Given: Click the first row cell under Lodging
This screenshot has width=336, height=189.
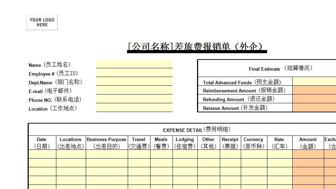Looking at the screenshot, I should pos(185,154).
